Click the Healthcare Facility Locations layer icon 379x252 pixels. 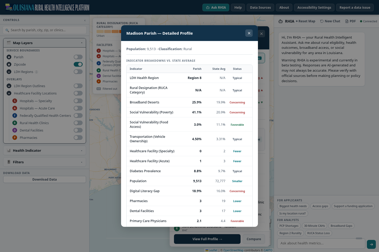[9, 93]
